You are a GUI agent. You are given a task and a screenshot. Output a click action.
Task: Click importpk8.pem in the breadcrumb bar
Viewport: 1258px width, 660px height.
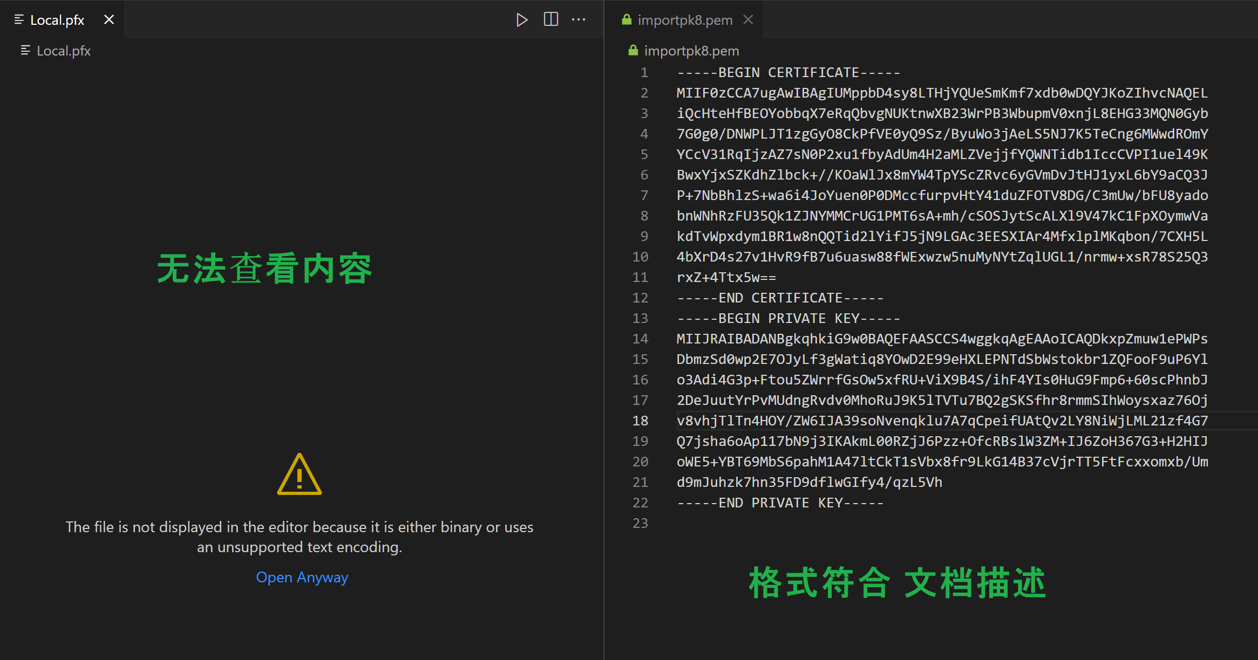(x=691, y=51)
